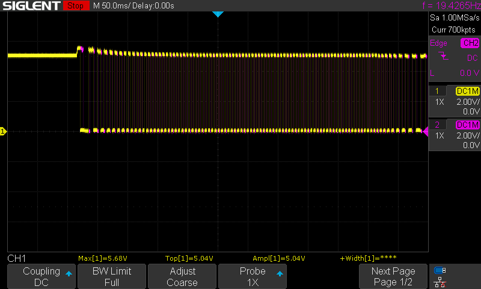Click the Top[1]=5.04V measurement
Screen dimensions: 481x289
click(x=189, y=258)
